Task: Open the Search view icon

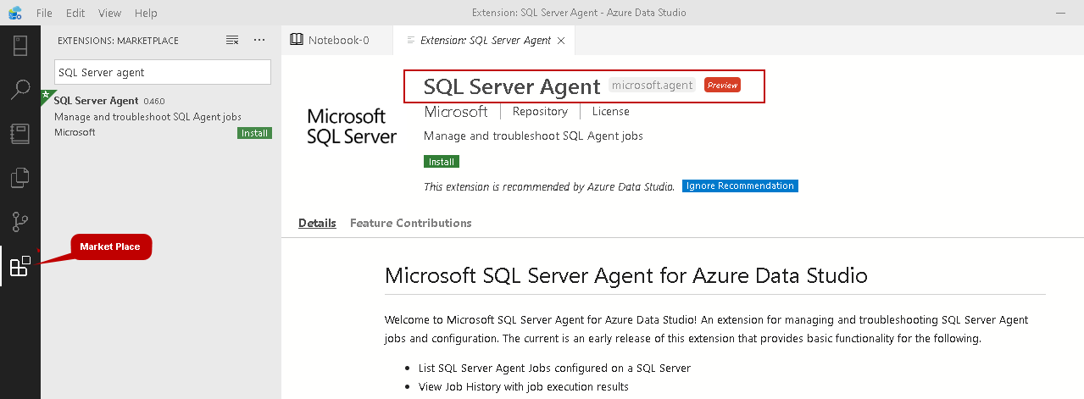Action: pyautogui.click(x=19, y=89)
